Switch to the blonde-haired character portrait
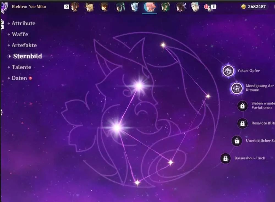This screenshot has height=202, width=275. 89,7
